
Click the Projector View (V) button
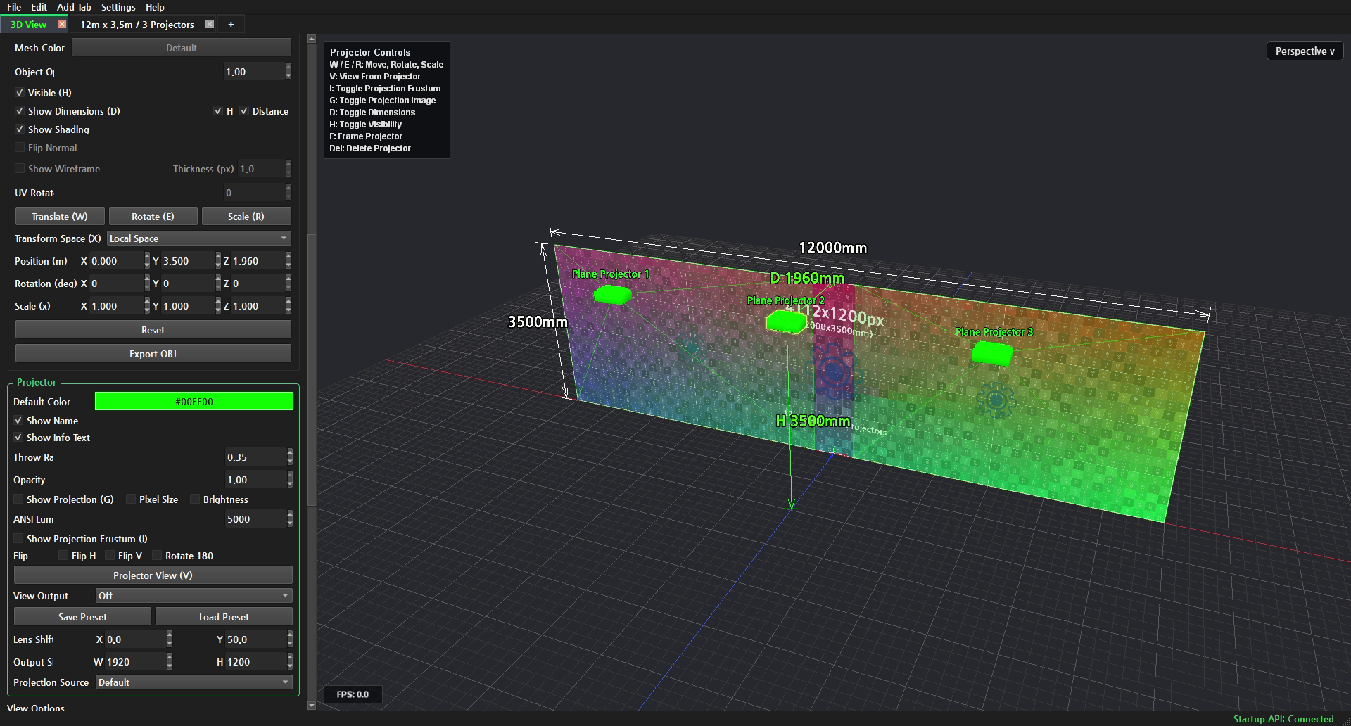(x=153, y=575)
